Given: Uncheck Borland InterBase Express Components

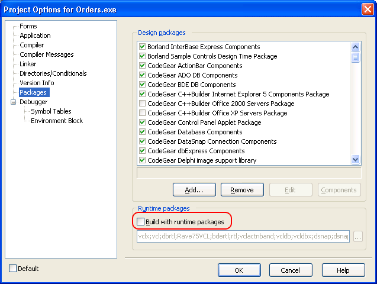Looking at the screenshot, I should (x=142, y=47).
